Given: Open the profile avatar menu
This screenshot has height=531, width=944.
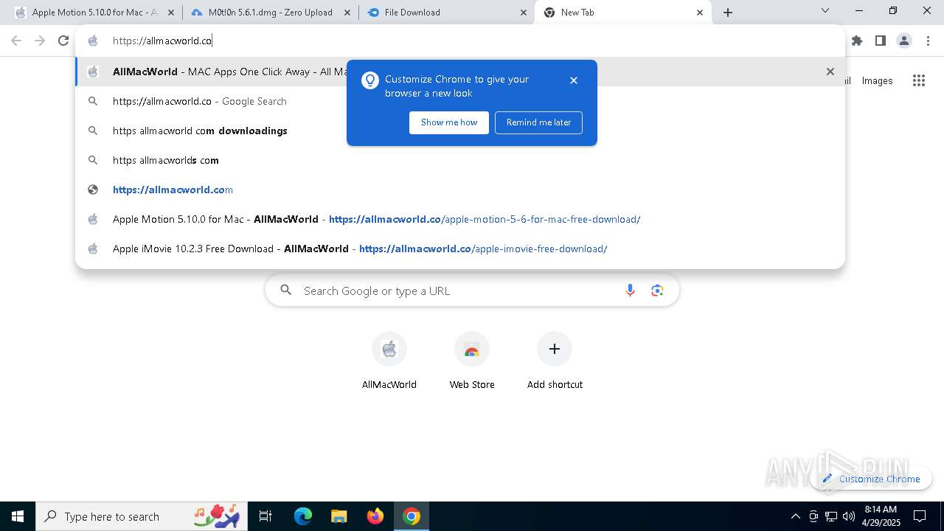Looking at the screenshot, I should pos(904,41).
